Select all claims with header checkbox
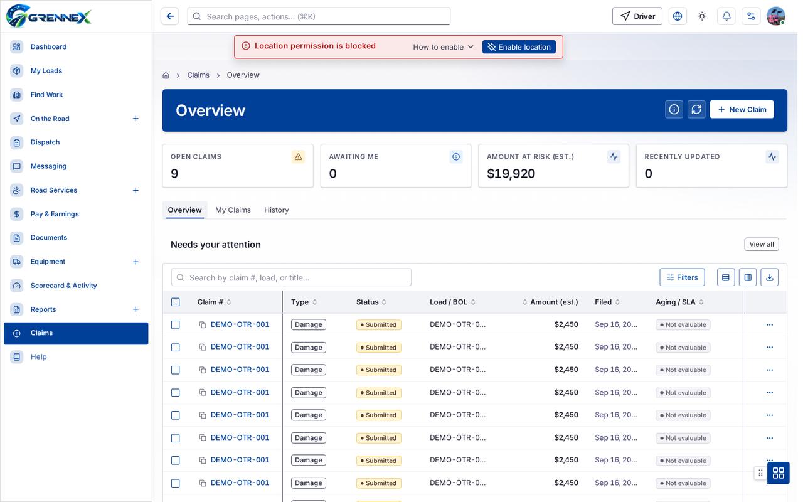Viewport: 803px width, 502px height. 175,302
